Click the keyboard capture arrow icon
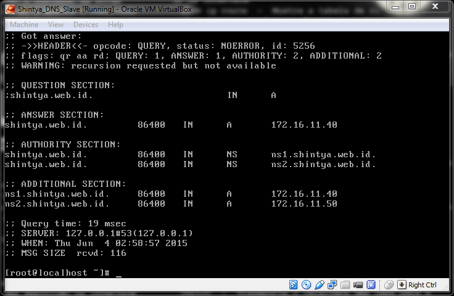 tap(402, 285)
